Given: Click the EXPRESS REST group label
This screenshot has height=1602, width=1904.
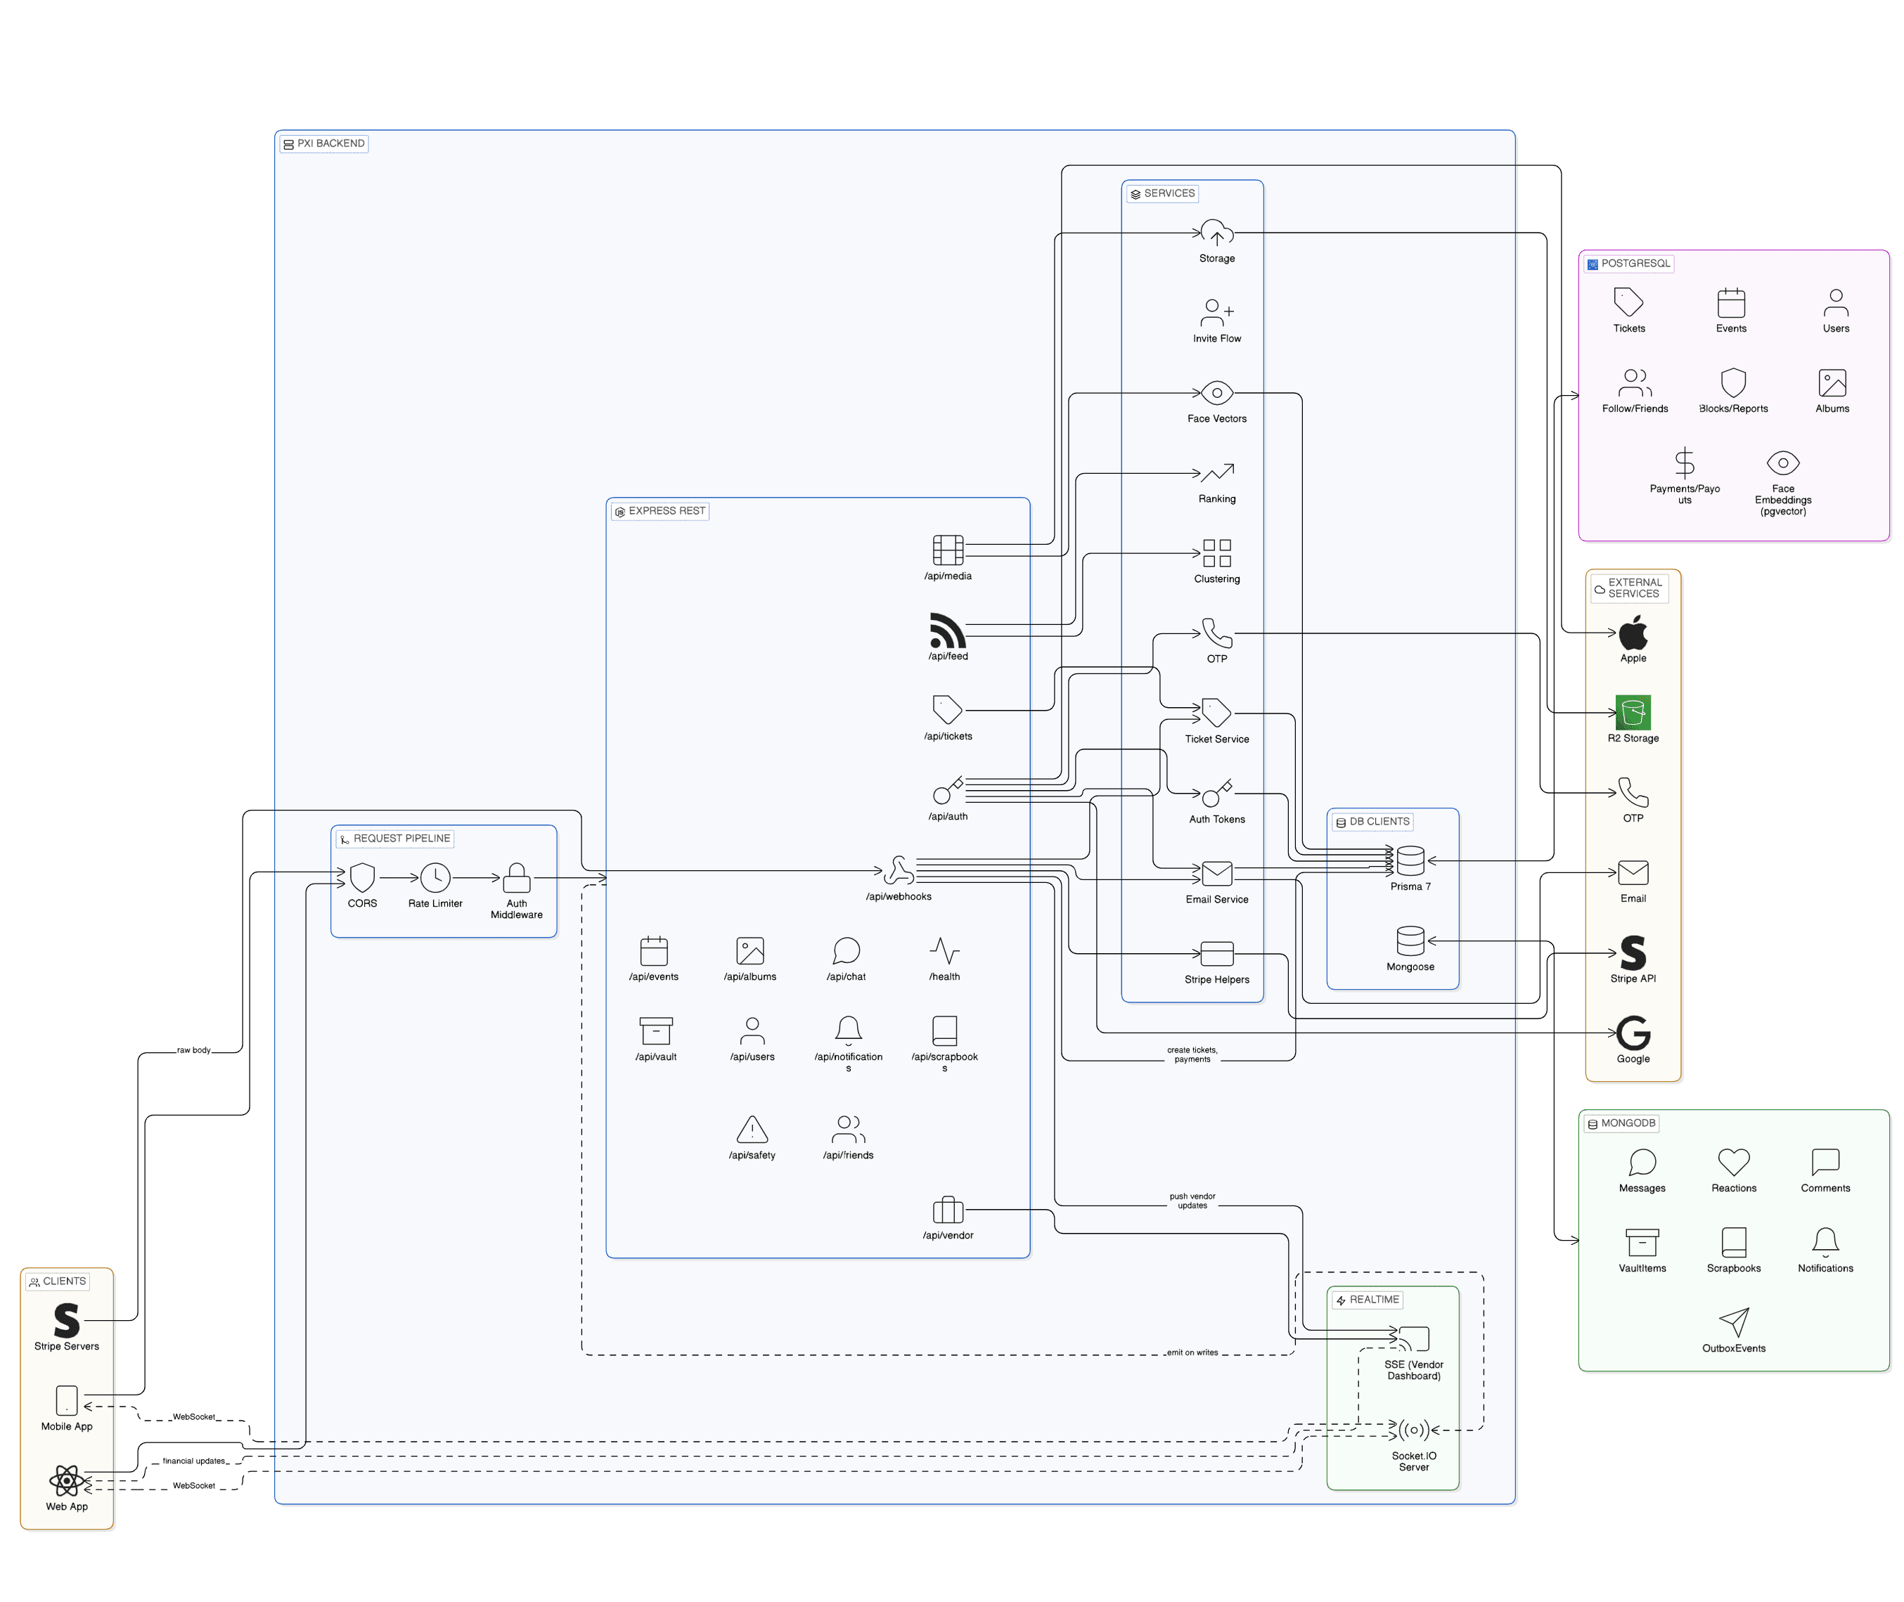Looking at the screenshot, I should (x=660, y=511).
